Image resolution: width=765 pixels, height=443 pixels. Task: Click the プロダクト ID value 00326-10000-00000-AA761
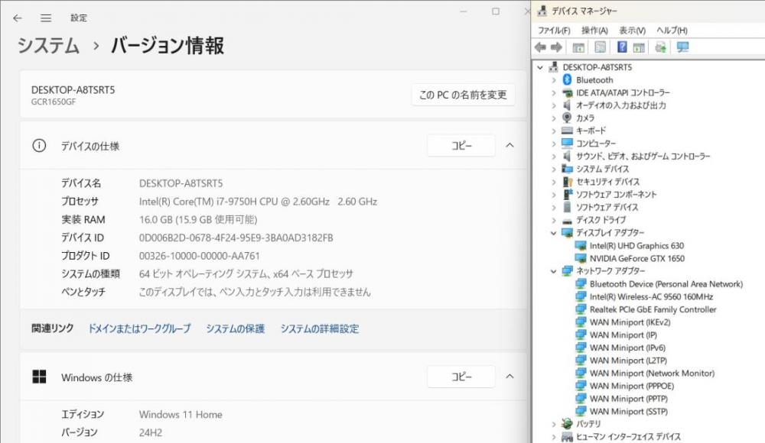coord(199,255)
